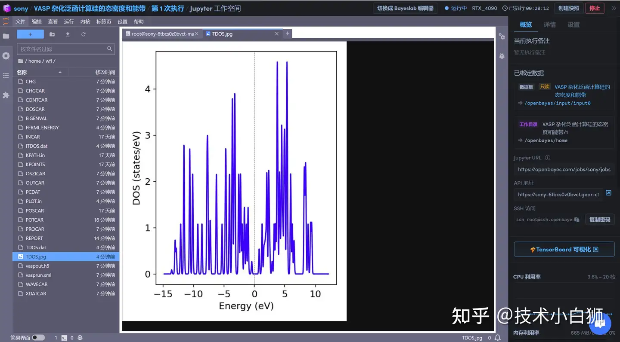620x342 pixels.
Task: Select the DOSCAR file
Action: [66, 109]
